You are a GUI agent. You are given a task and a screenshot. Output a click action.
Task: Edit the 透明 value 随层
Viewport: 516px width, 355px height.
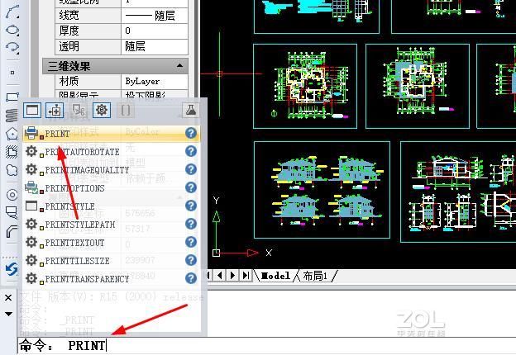click(155, 46)
